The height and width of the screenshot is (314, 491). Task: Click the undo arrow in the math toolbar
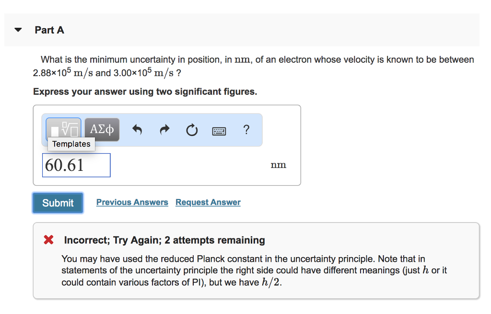(x=137, y=130)
